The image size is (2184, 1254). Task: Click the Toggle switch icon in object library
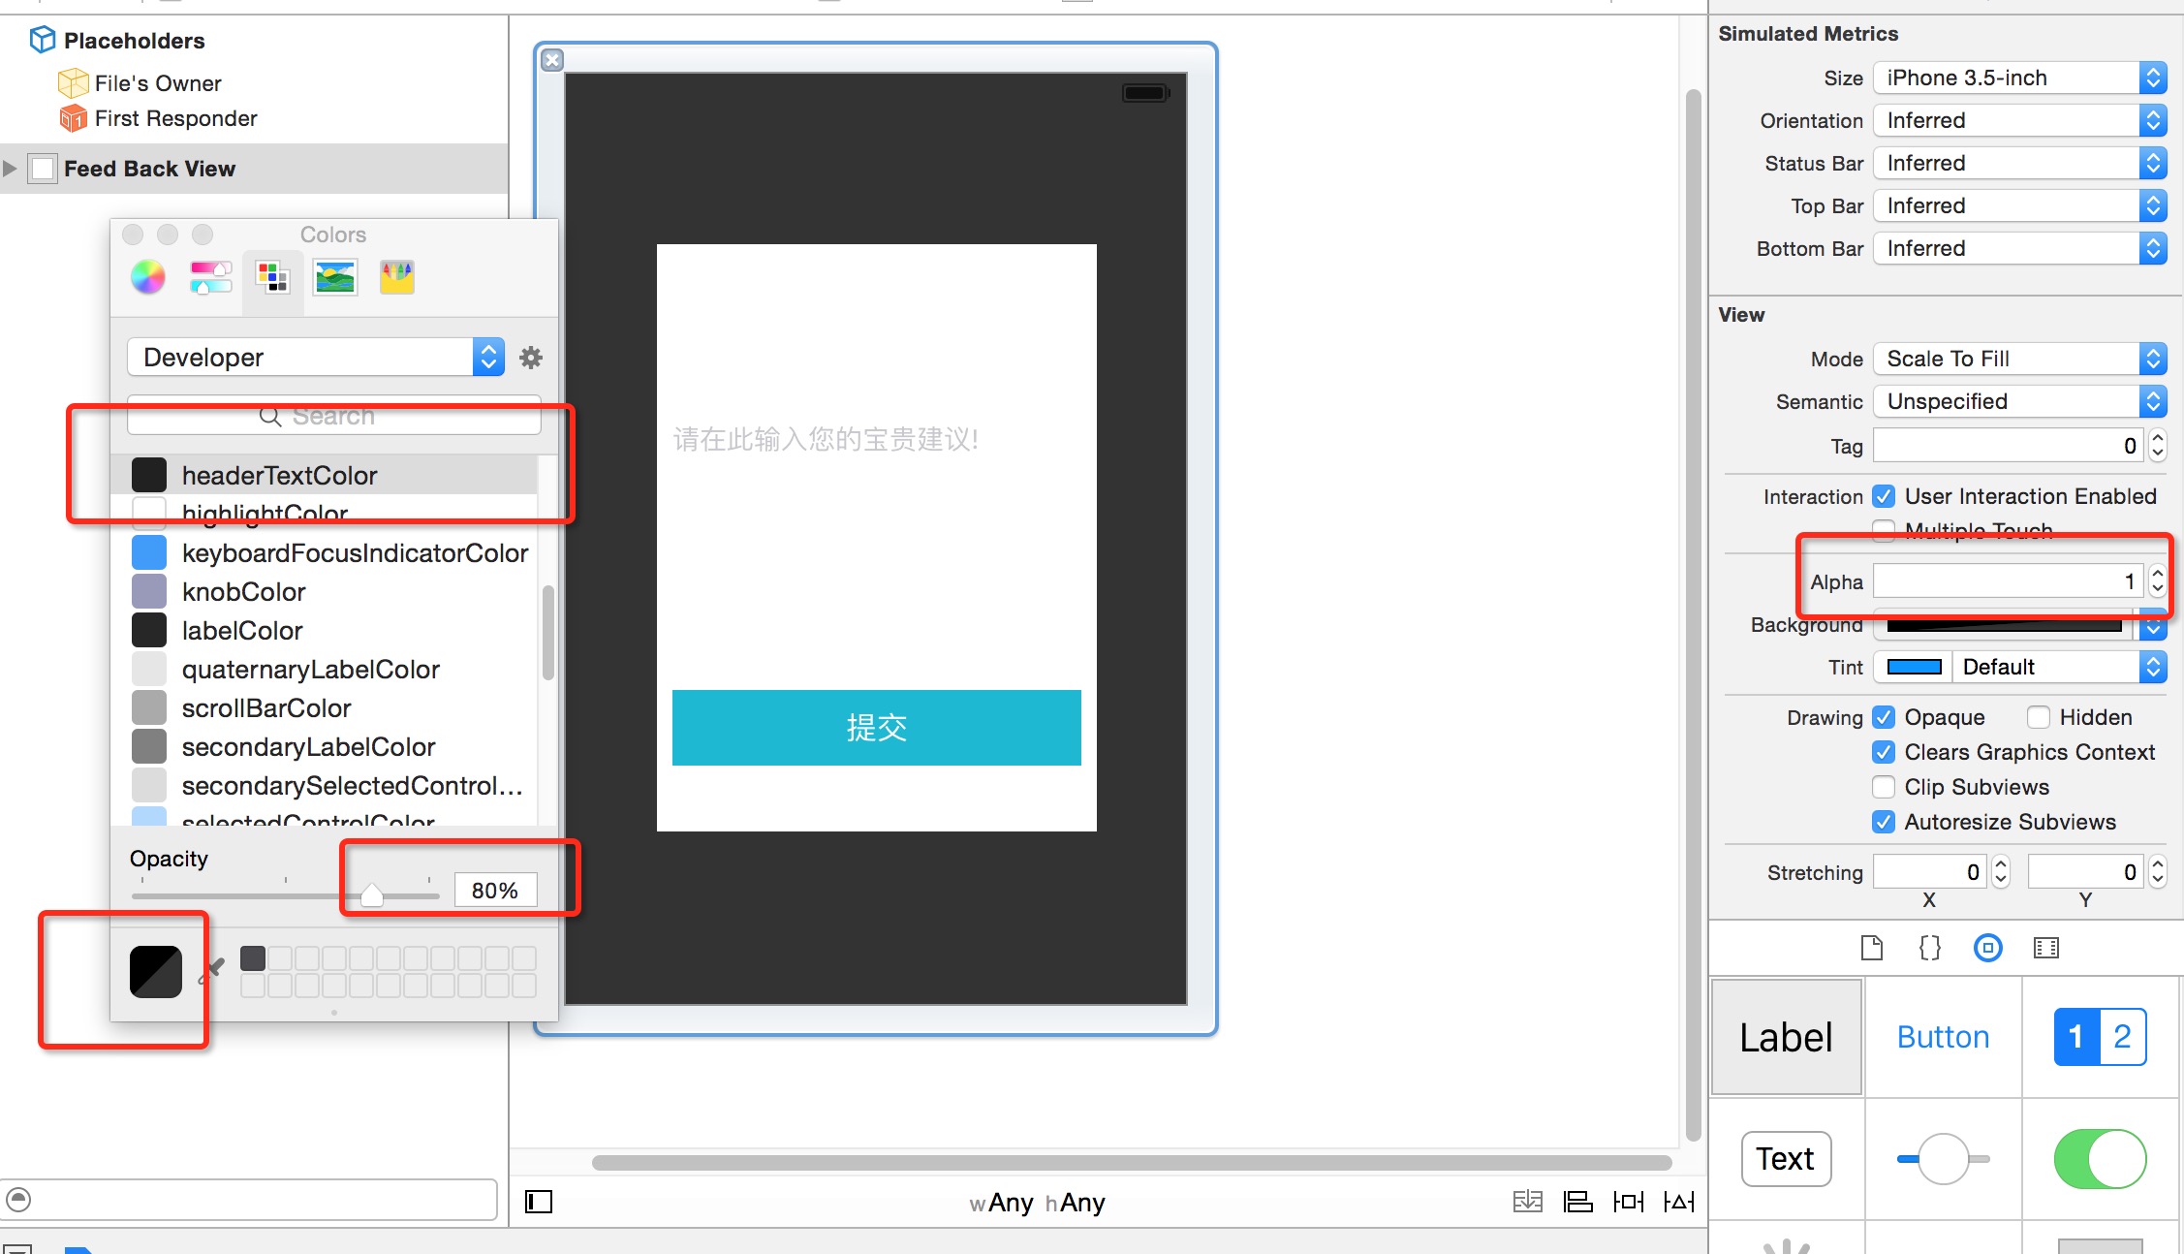click(x=2097, y=1158)
